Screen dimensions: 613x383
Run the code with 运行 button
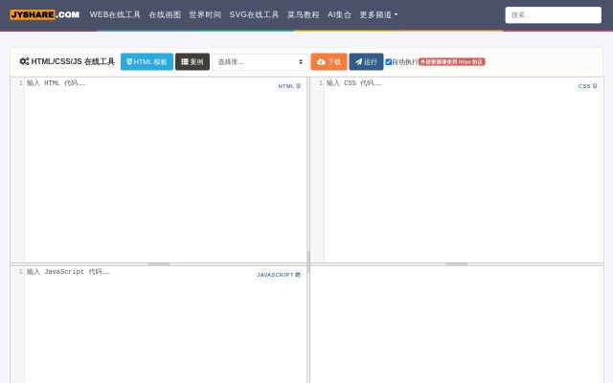tap(366, 61)
